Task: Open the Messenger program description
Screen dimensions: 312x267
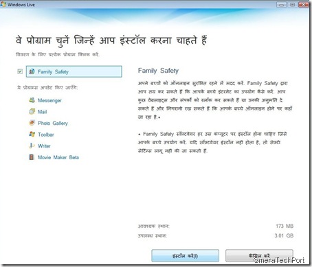Action: pyautogui.click(x=49, y=100)
